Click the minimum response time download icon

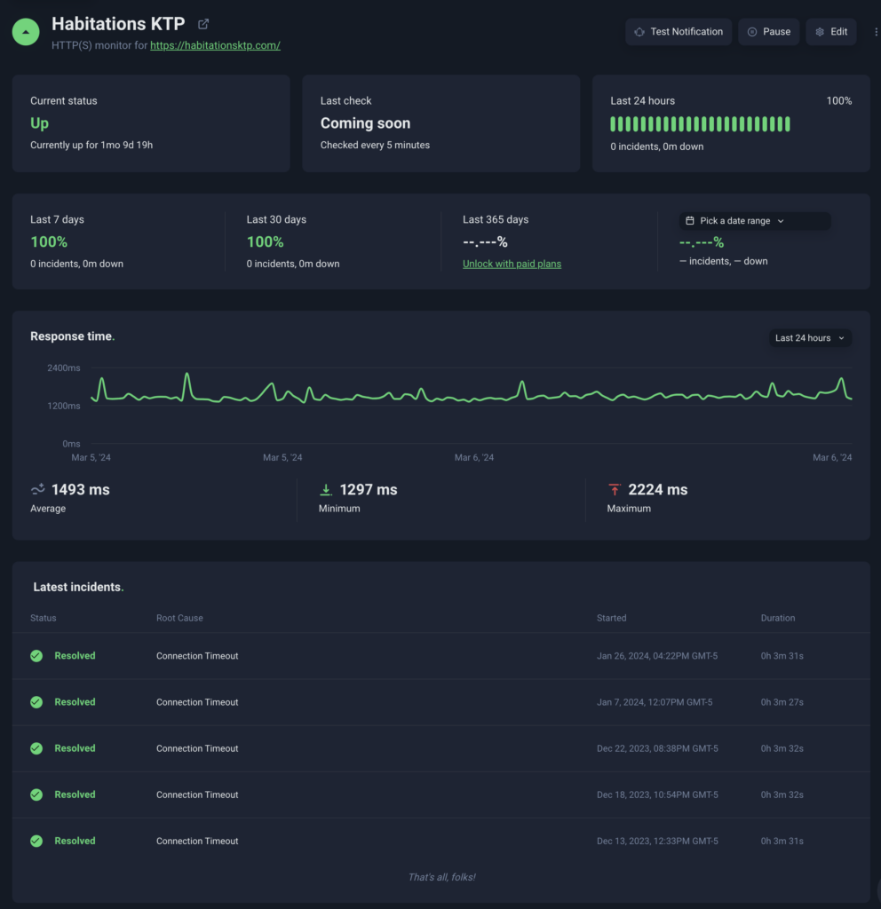[x=326, y=489]
